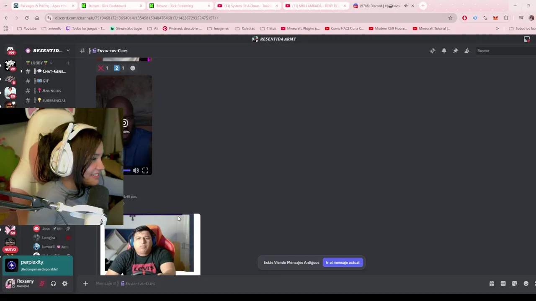Open user settings gear
This screenshot has height=301, width=536.
click(x=64, y=283)
